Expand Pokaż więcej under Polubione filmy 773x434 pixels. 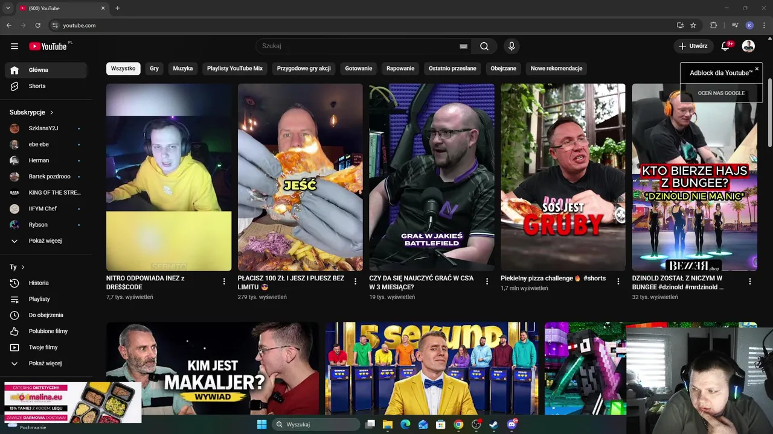(x=47, y=363)
